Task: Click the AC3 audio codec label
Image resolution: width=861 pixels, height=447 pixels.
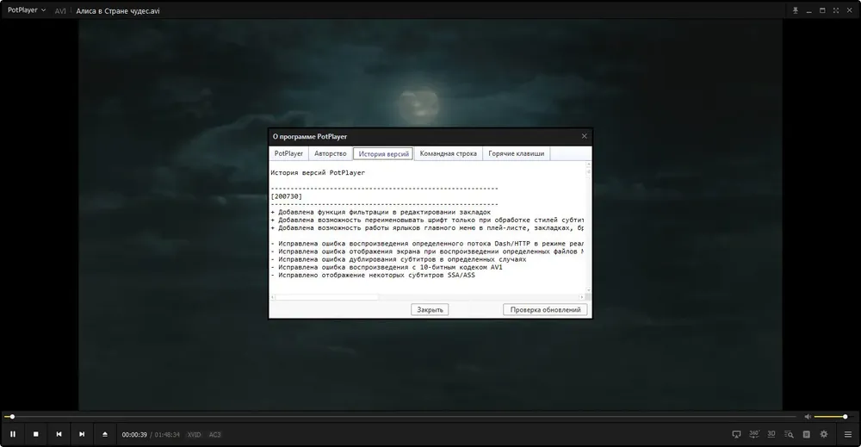Action: click(x=214, y=435)
